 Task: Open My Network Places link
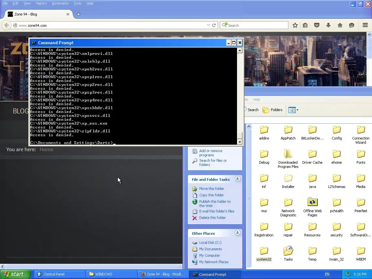pos(214,262)
